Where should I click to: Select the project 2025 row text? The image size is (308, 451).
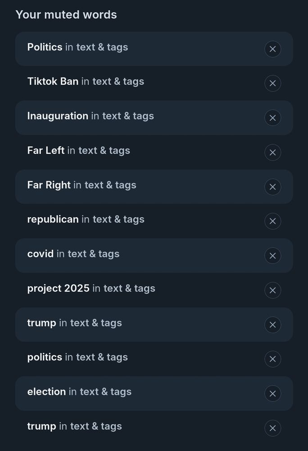click(x=91, y=288)
